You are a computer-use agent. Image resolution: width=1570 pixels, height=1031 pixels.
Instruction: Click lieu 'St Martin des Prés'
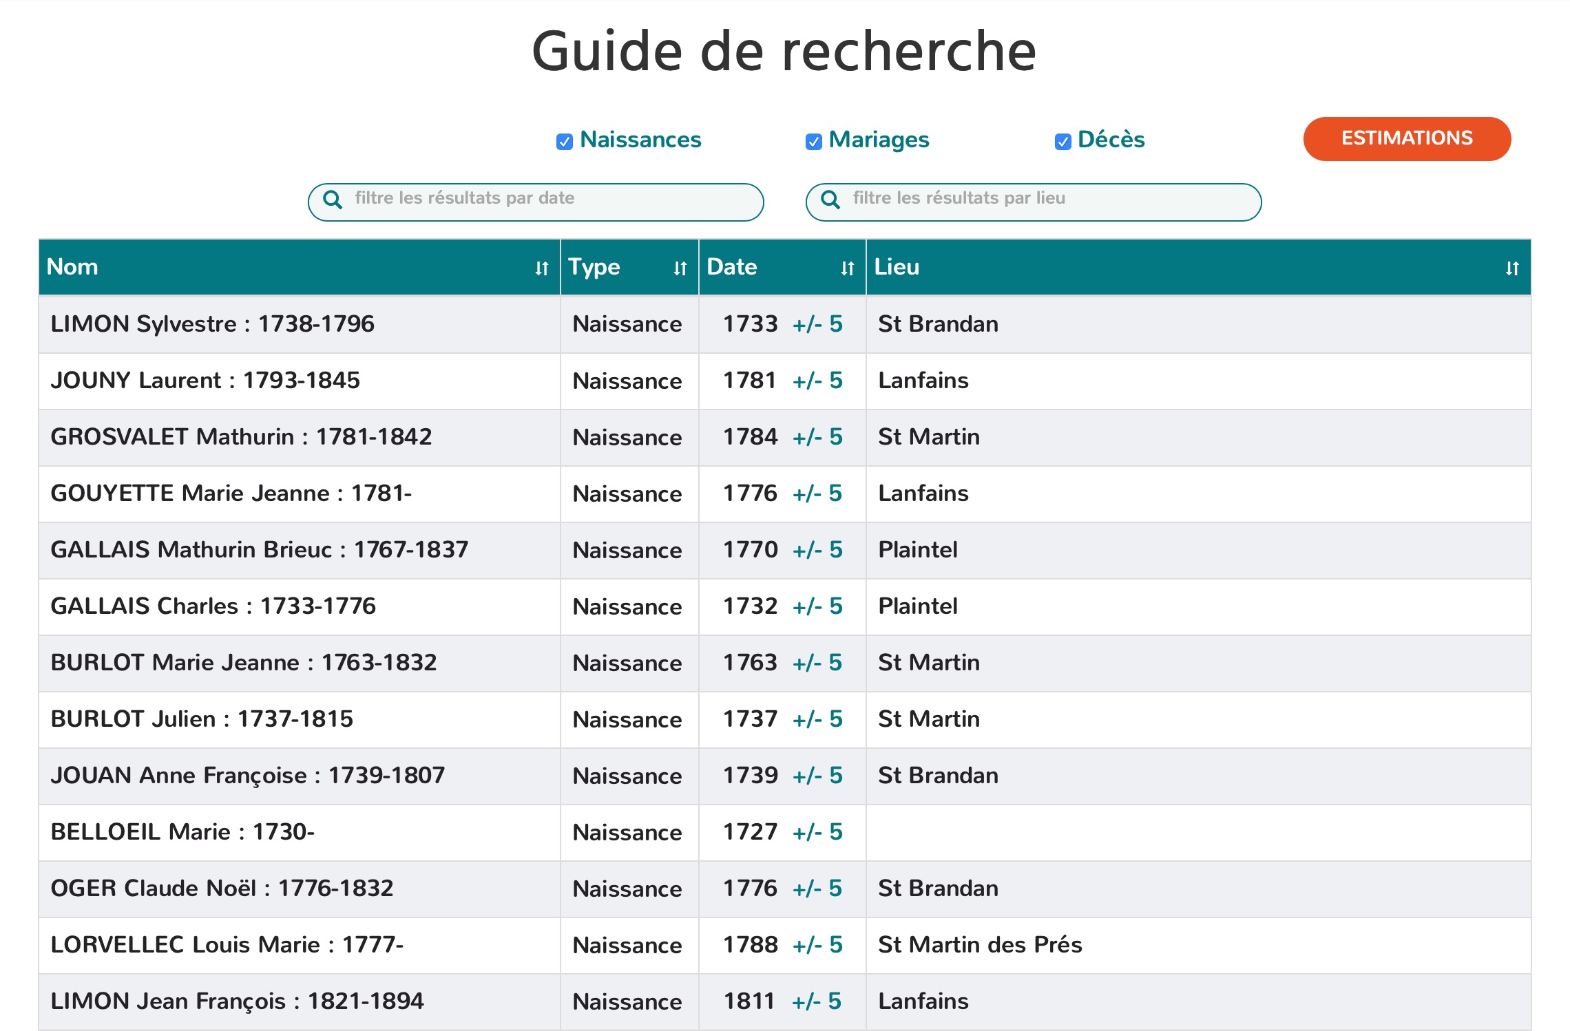(980, 945)
